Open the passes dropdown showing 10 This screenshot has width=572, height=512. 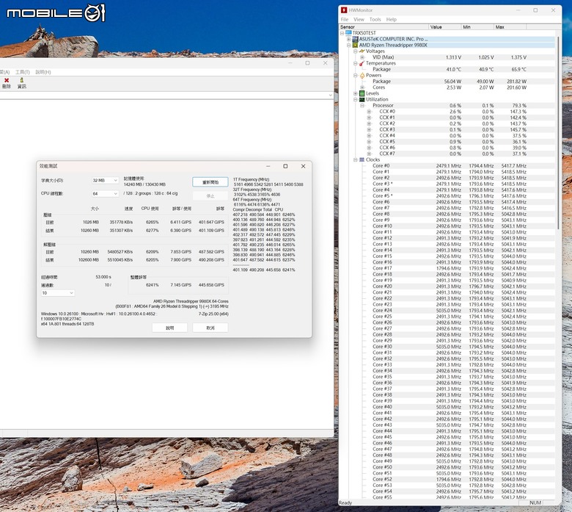[x=58, y=293]
